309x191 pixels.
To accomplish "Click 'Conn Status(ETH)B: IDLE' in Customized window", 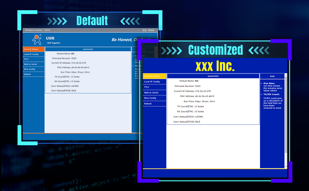I will 187,122.
